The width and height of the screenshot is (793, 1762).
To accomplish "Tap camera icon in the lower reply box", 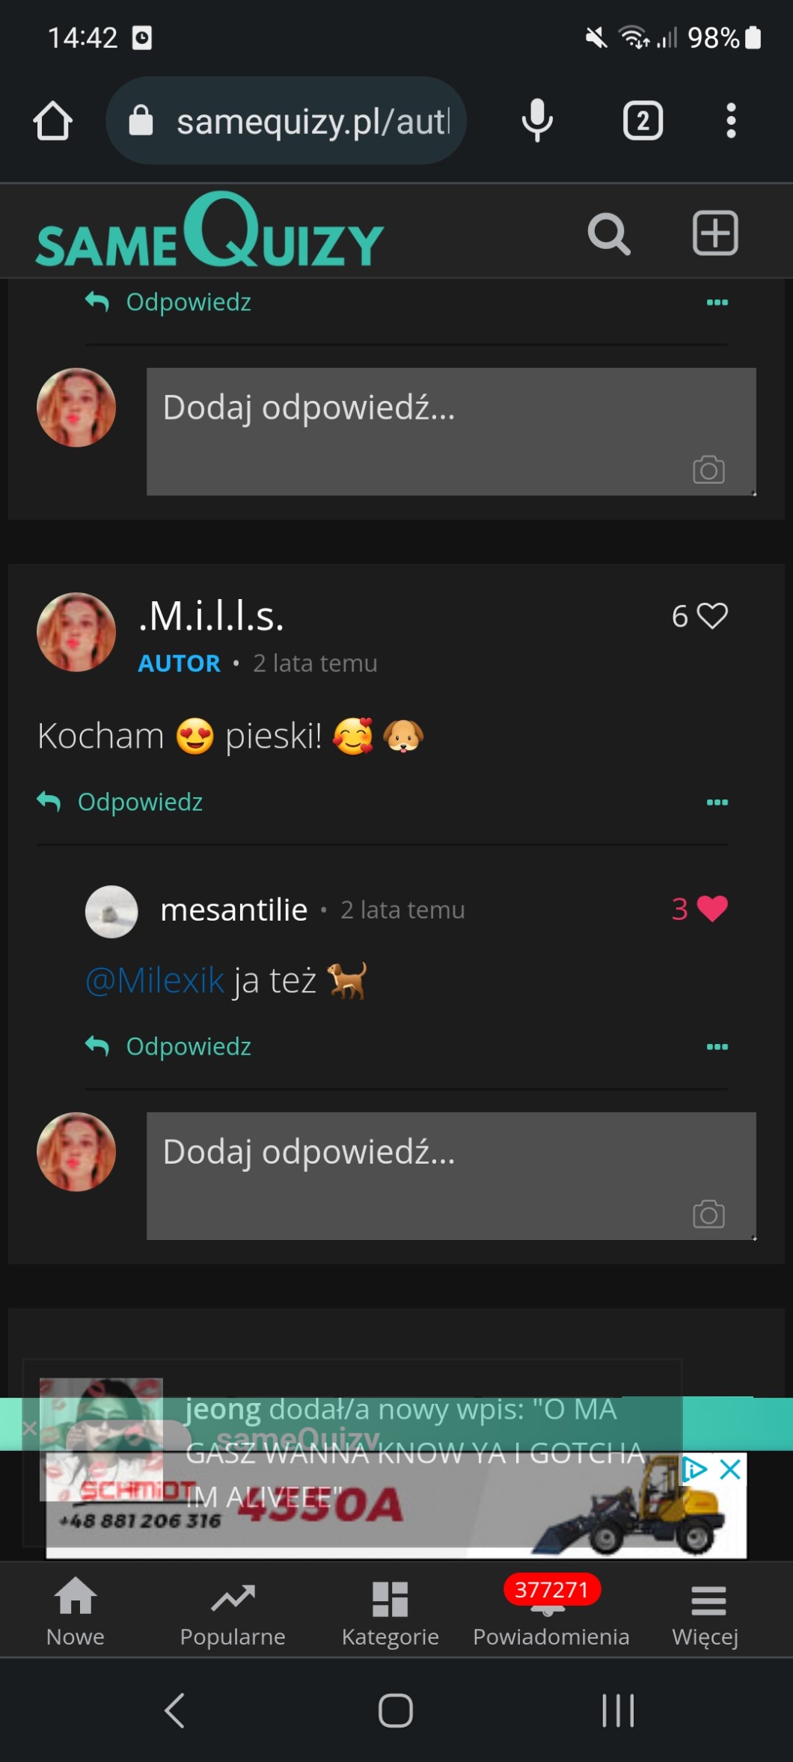I will coord(708,1214).
